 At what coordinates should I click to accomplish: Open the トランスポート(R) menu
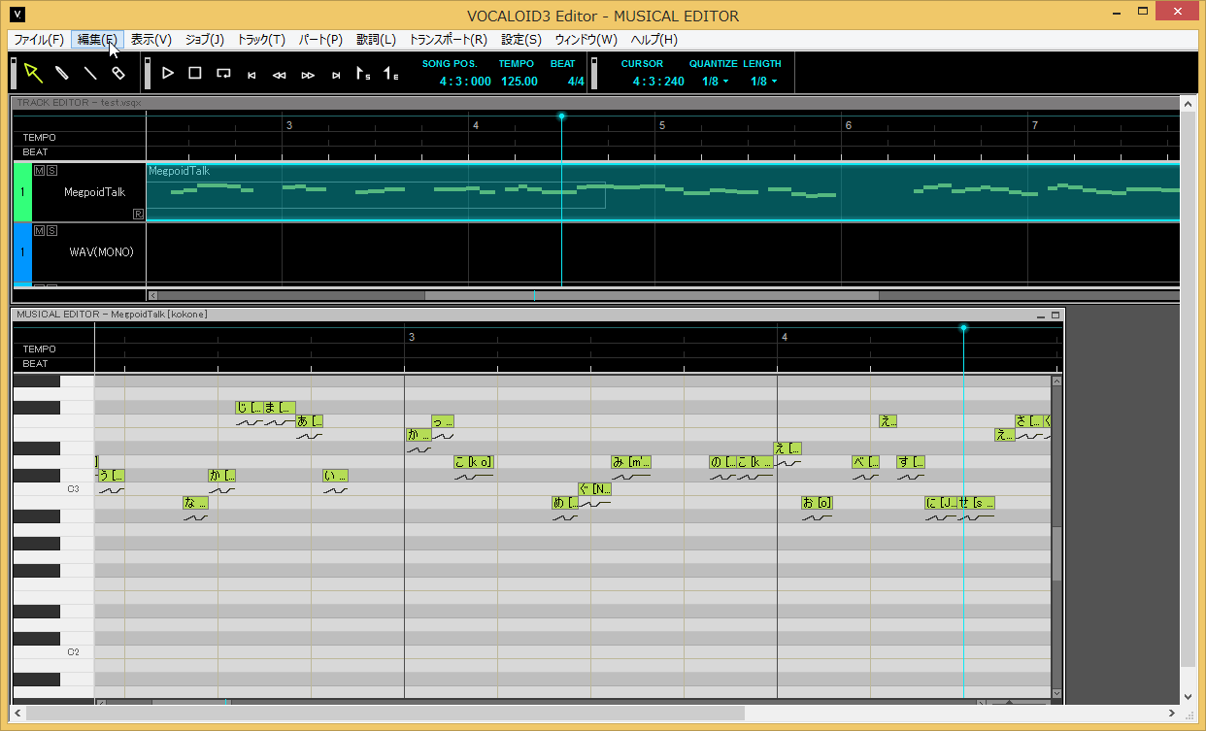click(x=449, y=40)
